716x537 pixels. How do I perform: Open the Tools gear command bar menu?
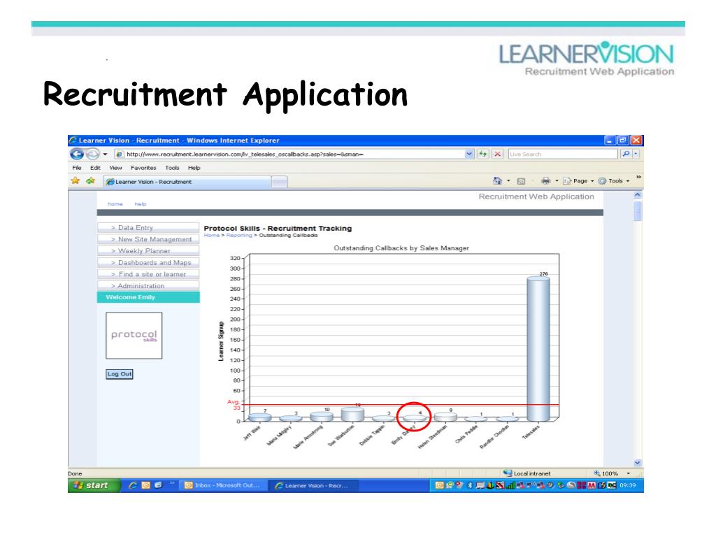614,181
